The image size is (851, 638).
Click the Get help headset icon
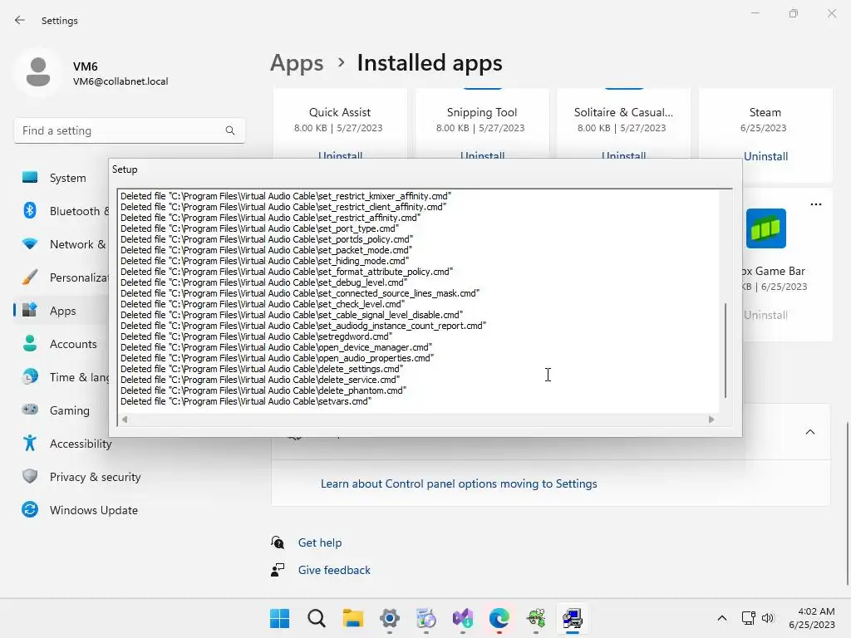point(278,542)
